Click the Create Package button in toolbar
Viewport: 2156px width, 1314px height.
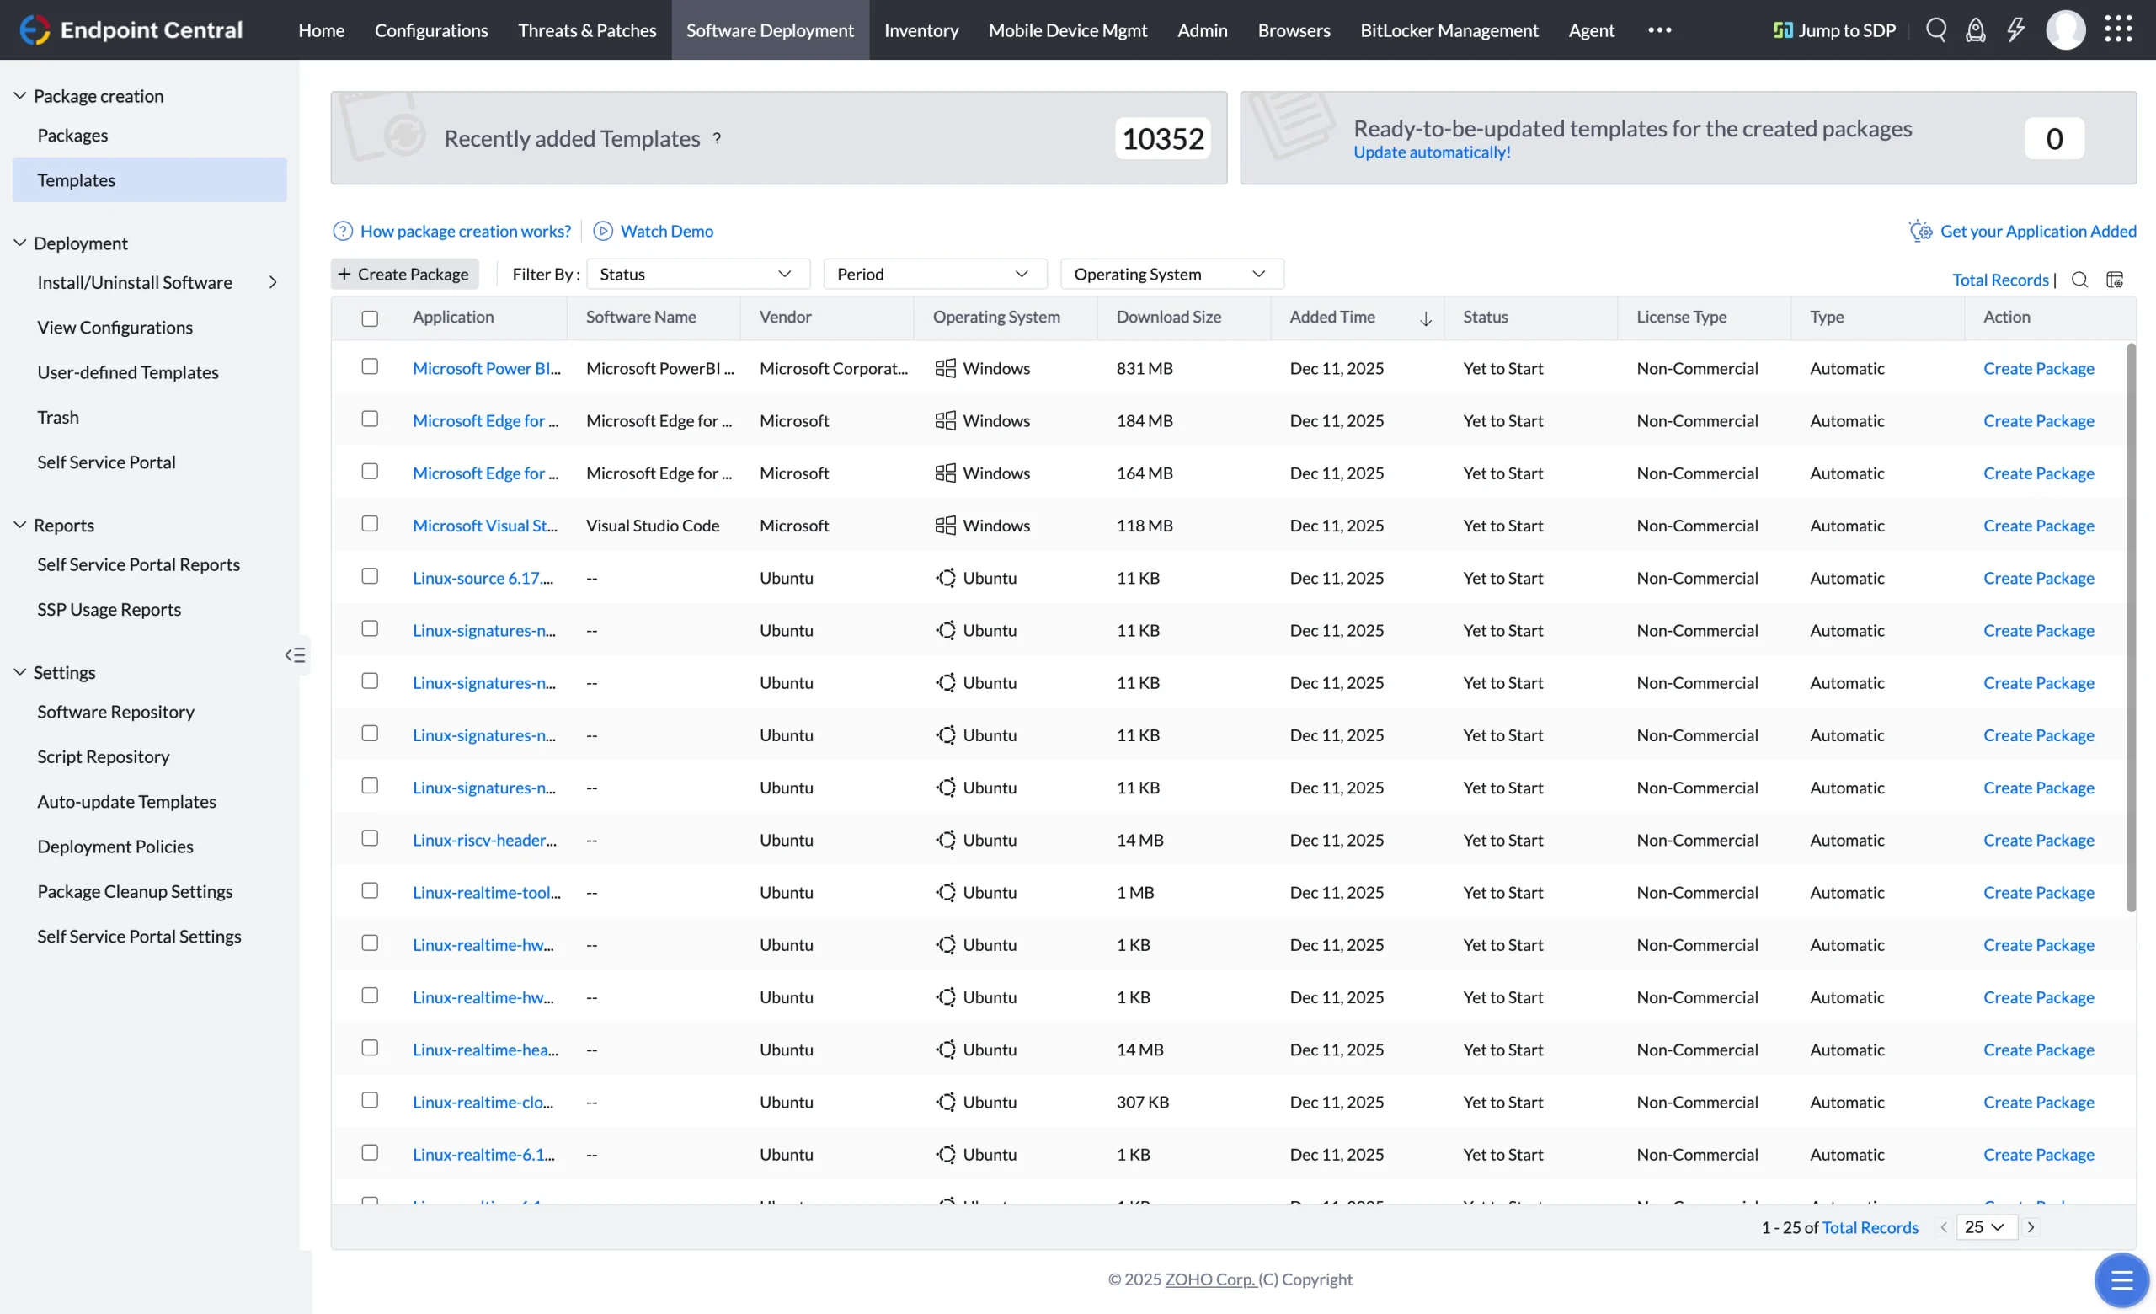404,274
